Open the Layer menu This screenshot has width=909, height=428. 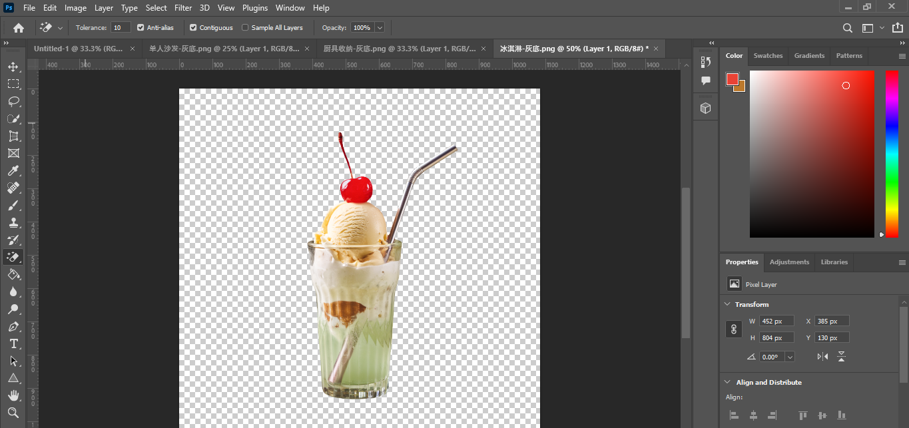click(104, 8)
